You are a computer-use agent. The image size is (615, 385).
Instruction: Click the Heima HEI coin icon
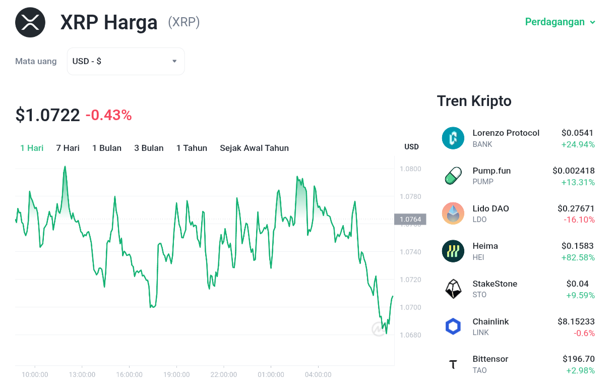pos(453,251)
